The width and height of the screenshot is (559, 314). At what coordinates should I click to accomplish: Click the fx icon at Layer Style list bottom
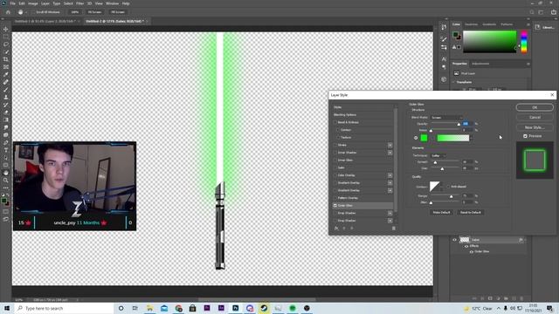336,229
